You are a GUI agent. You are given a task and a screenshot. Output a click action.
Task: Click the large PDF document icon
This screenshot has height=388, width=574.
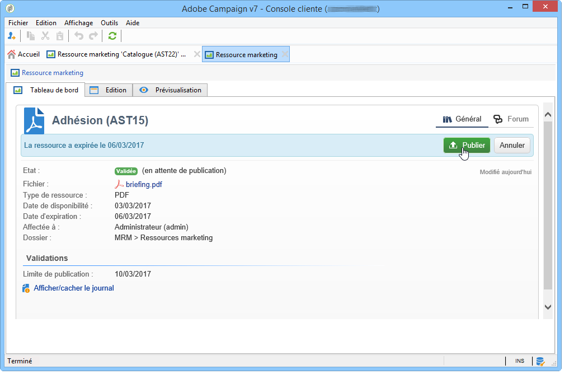click(34, 120)
